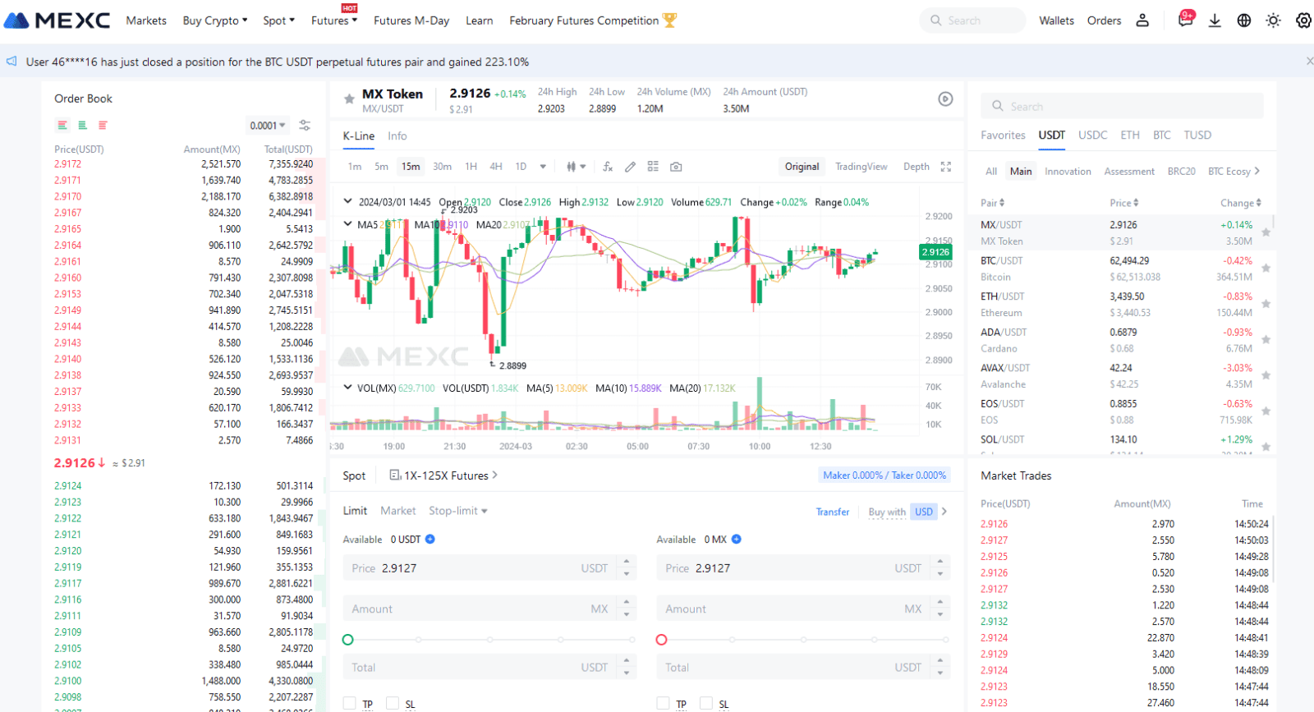The image size is (1314, 712).
Task: Switch chart to Depth view
Action: pyautogui.click(x=917, y=167)
